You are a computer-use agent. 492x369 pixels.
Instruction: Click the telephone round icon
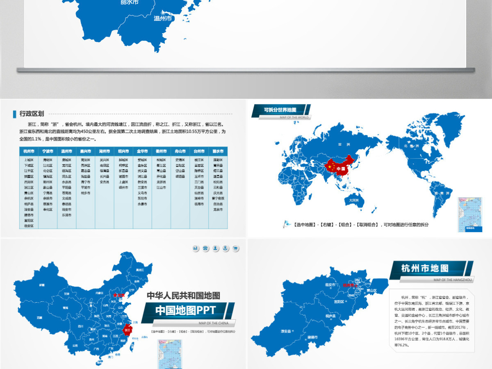(205, 248)
